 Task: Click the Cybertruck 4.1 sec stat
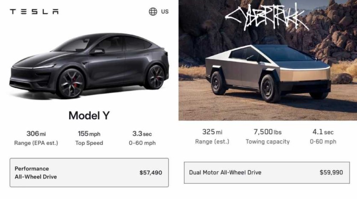point(322,136)
